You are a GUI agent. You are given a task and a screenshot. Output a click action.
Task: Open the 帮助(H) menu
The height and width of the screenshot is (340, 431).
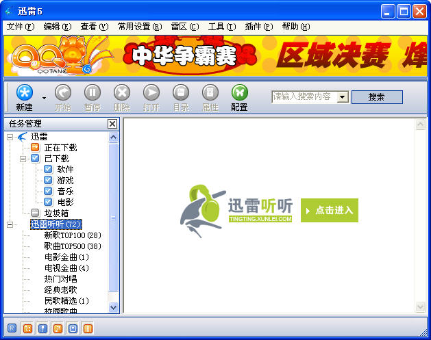[x=296, y=27]
